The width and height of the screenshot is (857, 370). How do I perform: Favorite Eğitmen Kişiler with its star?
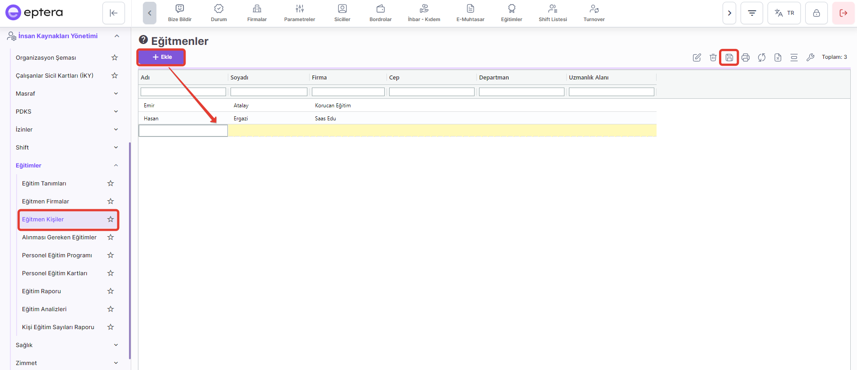[111, 219]
